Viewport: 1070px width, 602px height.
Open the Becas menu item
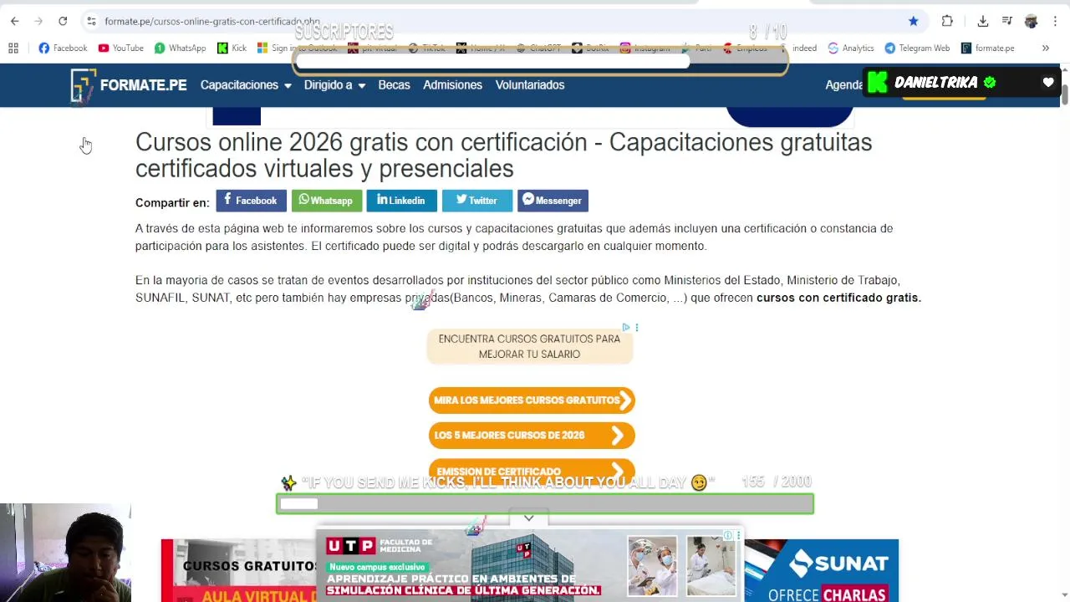pos(394,85)
